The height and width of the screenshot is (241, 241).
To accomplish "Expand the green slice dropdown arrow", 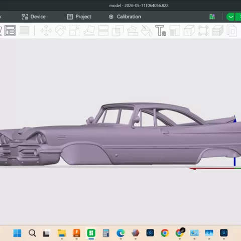I will click(230, 17).
